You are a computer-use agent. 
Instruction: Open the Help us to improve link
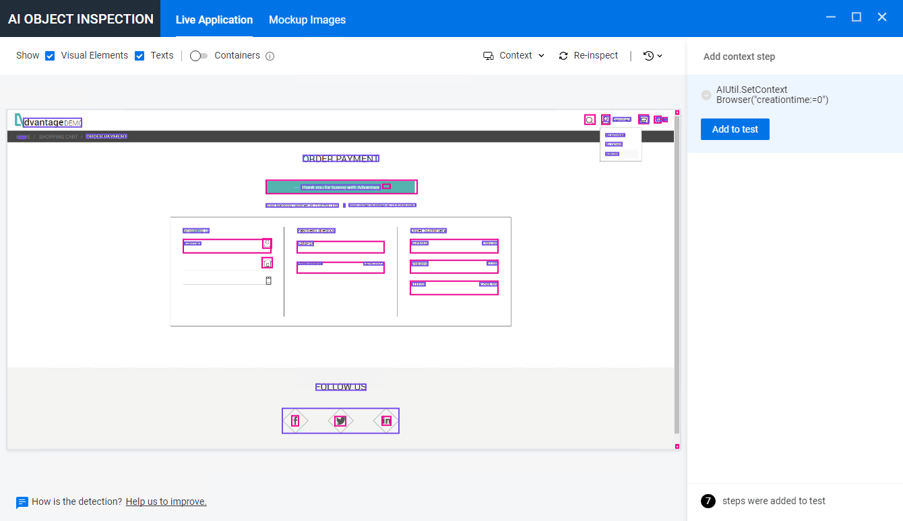click(x=166, y=501)
